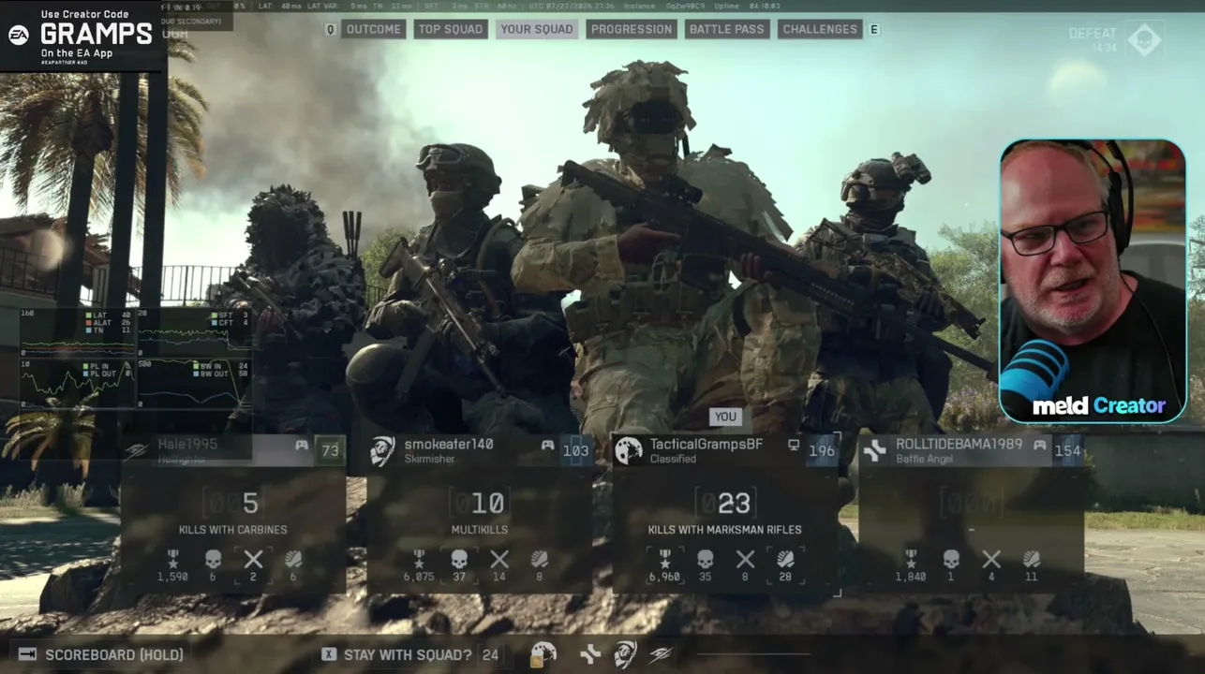Click the controller icon beside smokeater140
This screenshot has width=1205, height=674.
[547, 446]
